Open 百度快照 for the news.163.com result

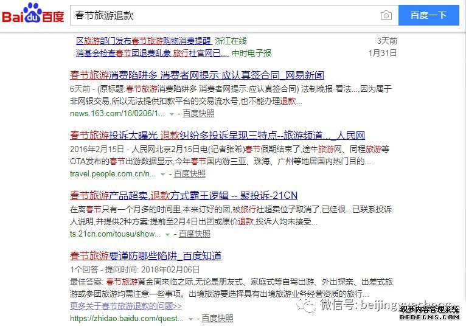[198, 114]
